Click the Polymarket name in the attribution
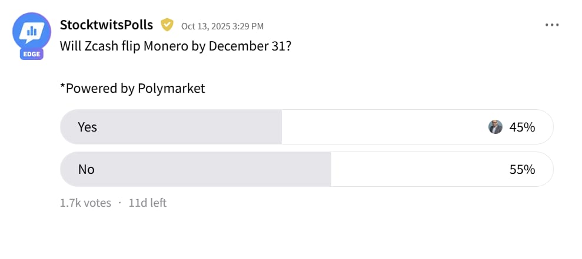The width and height of the screenshot is (582, 259). (x=171, y=89)
